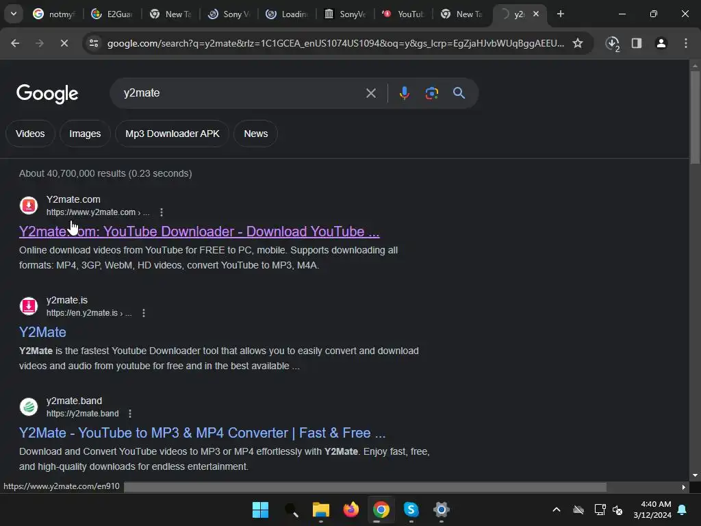Open Chrome three-dot menu
The image size is (701, 526).
686,43
